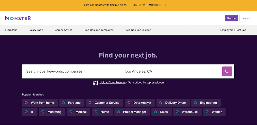Click the Popular Searches label
The width and height of the screenshot is (257, 125).
[33, 95]
